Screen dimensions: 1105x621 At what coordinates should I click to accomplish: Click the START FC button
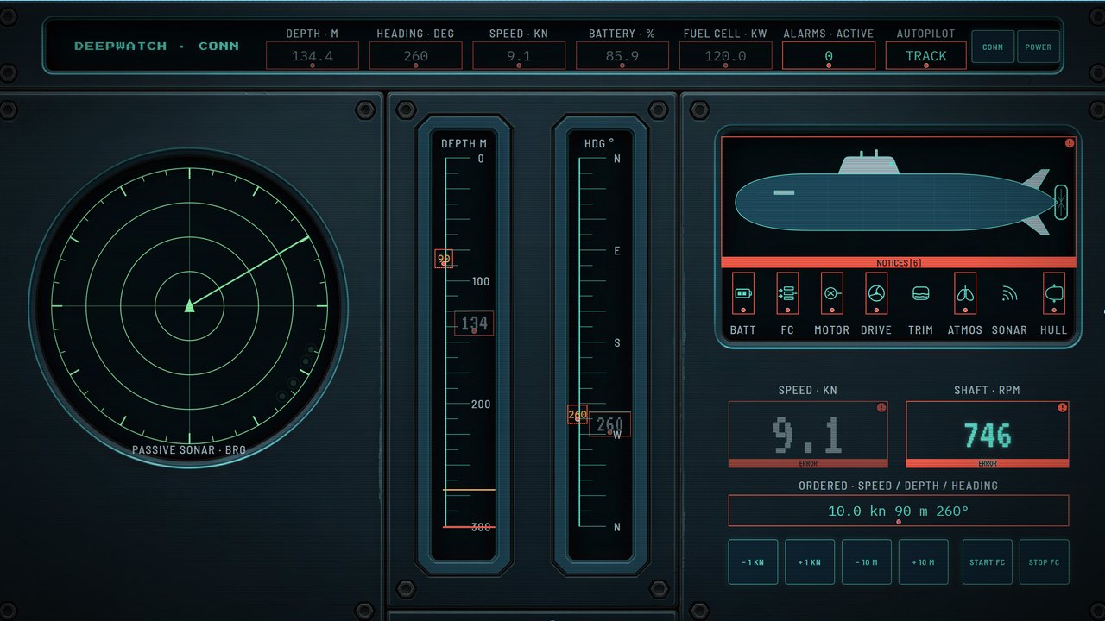pos(988,562)
